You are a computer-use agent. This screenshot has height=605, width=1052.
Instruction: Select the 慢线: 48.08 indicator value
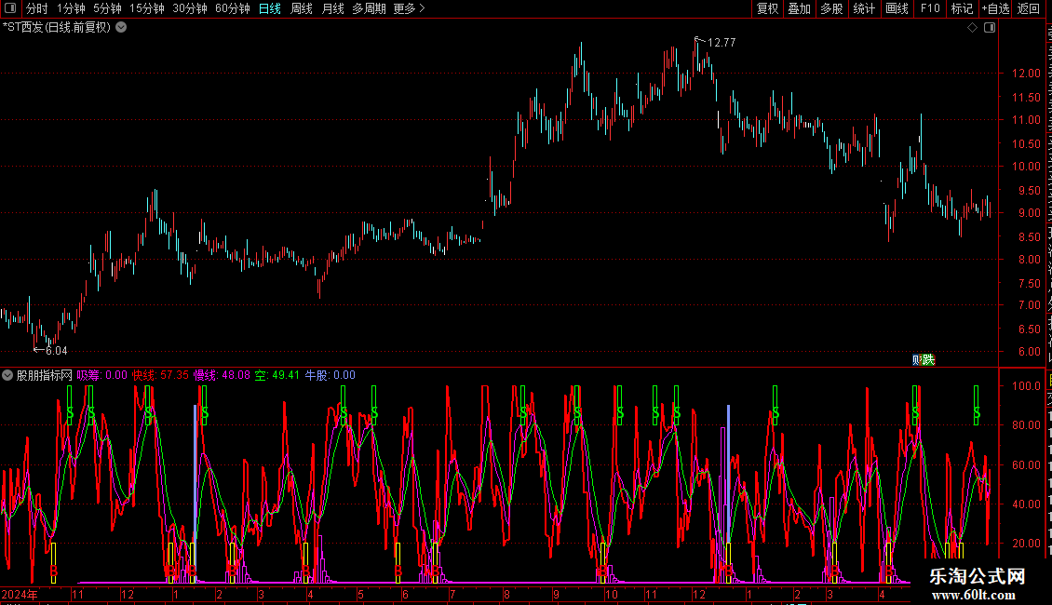tap(222, 375)
